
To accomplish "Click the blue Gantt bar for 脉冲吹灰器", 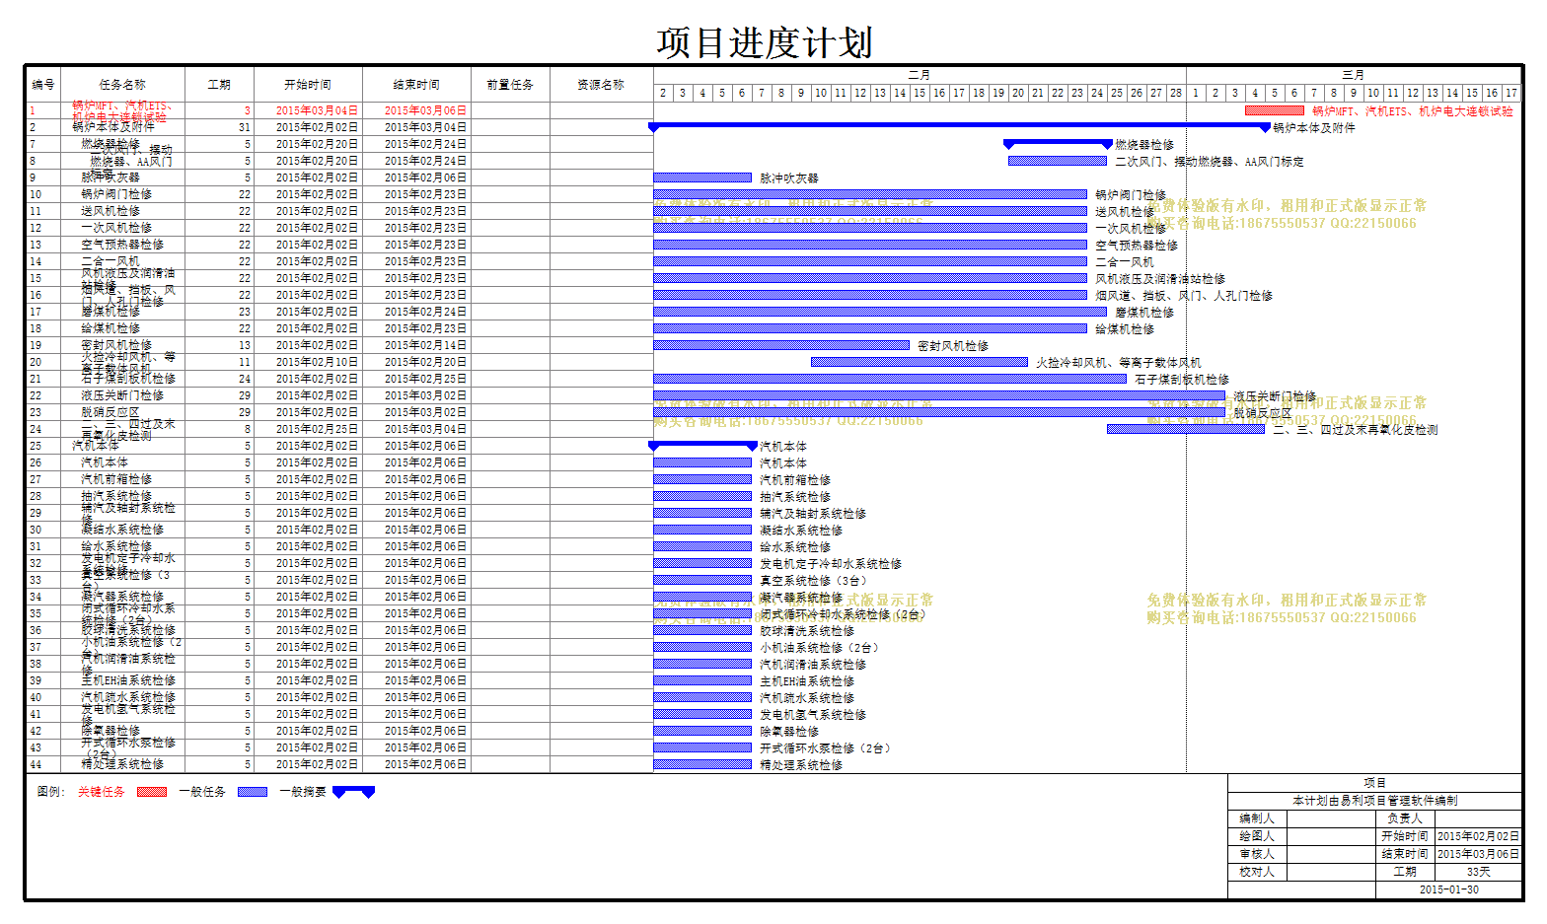I will (702, 178).
